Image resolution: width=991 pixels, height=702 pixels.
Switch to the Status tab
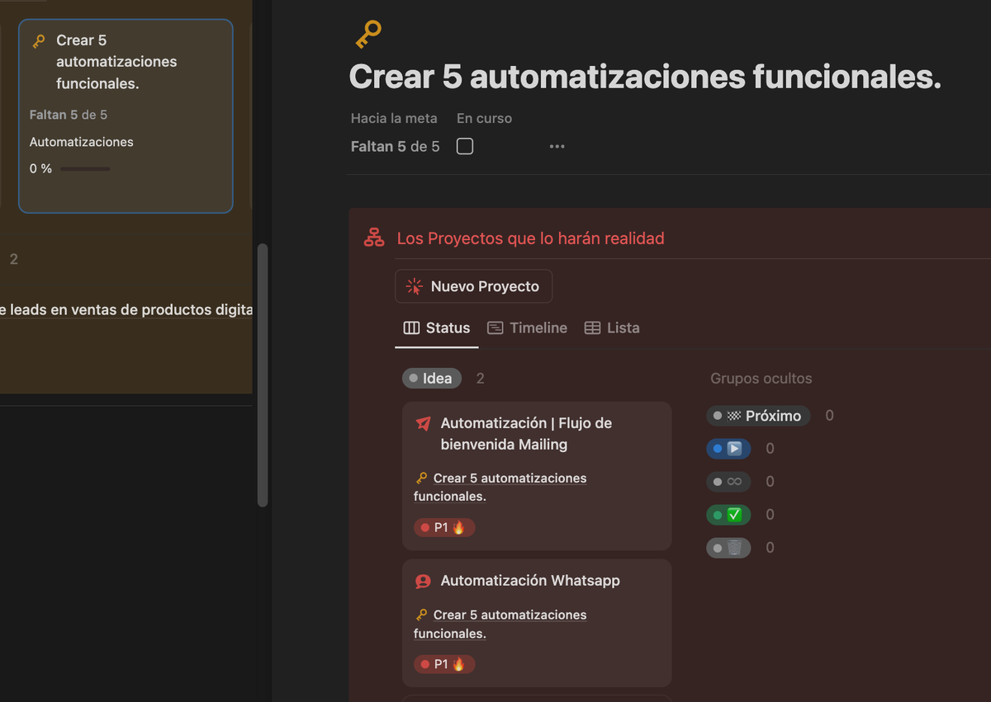click(x=437, y=328)
